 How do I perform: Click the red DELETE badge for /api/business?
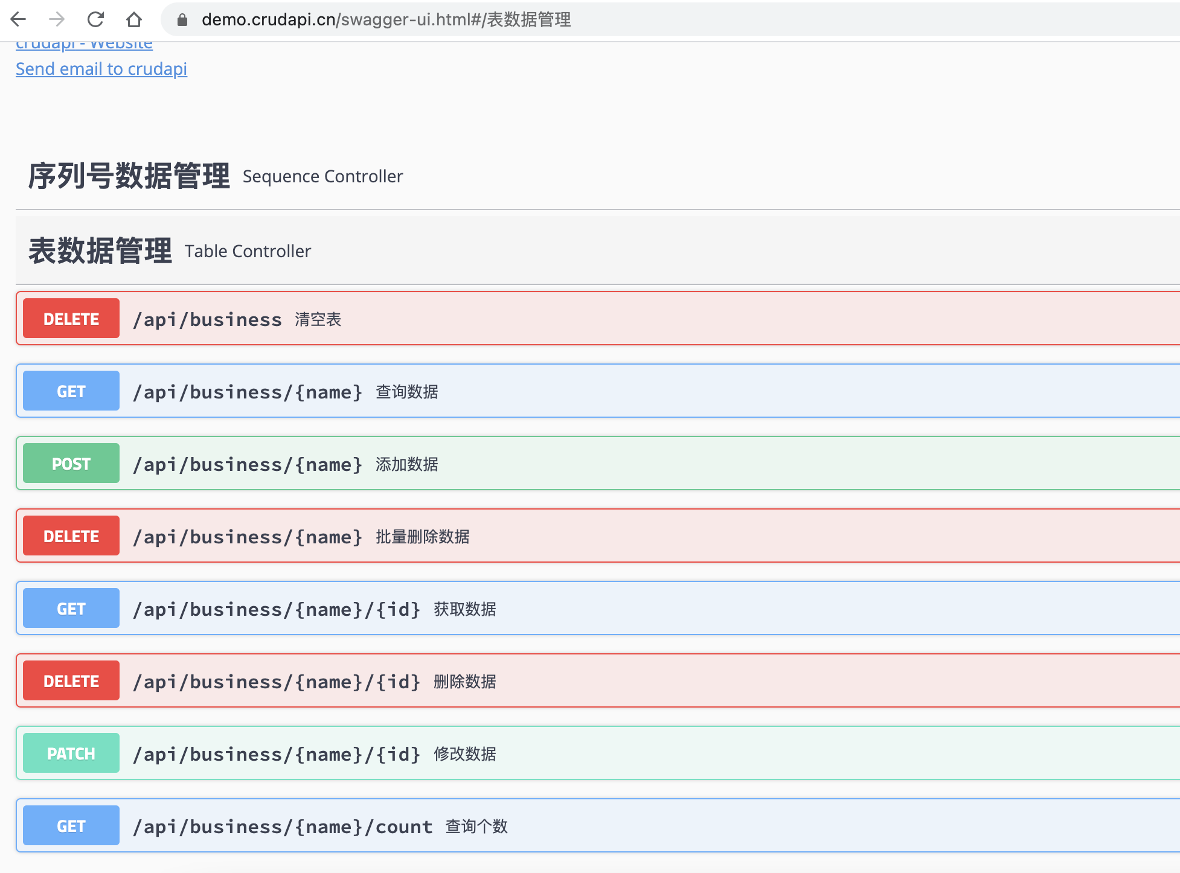point(71,319)
